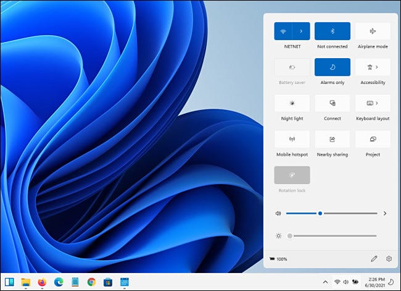
Task: Open the Settings gear in quick settings
Action: tap(389, 259)
